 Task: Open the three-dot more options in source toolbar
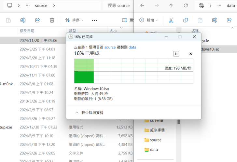coord(94,20)
